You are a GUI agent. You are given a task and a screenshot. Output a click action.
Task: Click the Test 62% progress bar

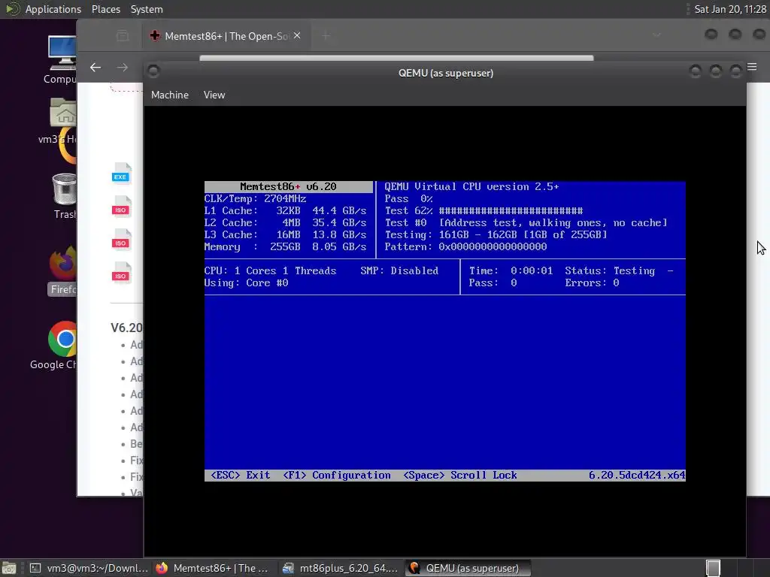coord(511,210)
